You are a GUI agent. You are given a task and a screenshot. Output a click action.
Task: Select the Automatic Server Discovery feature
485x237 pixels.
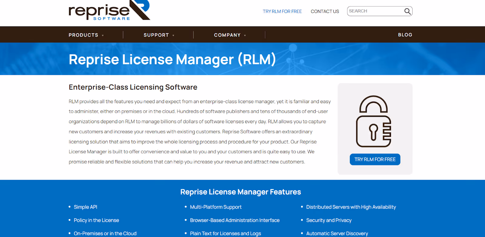pos(337,233)
